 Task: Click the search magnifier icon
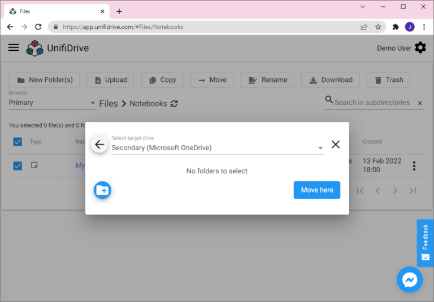tap(329, 99)
